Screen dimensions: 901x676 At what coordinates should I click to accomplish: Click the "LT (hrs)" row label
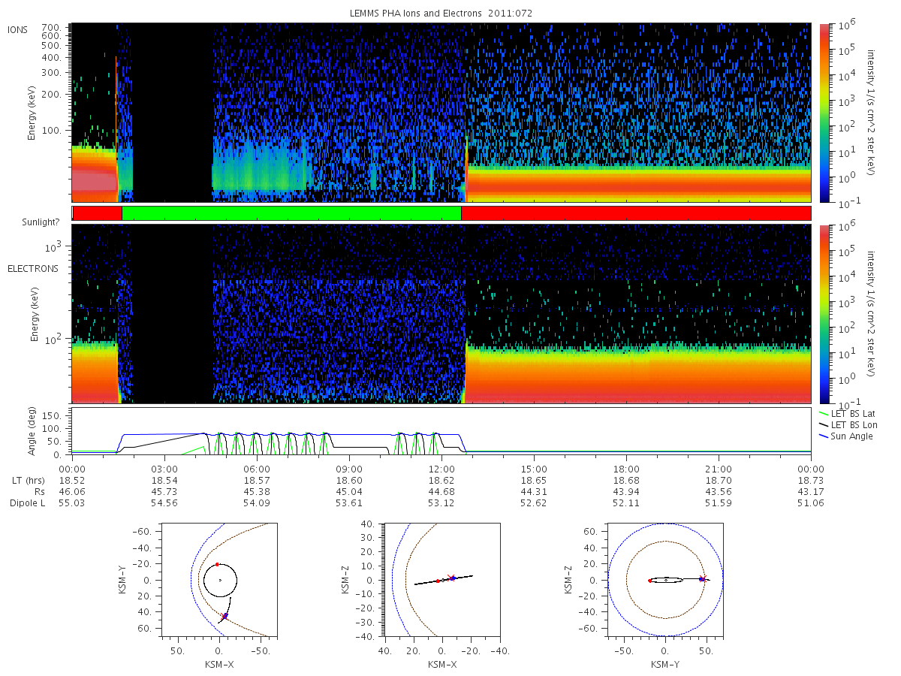(x=29, y=479)
